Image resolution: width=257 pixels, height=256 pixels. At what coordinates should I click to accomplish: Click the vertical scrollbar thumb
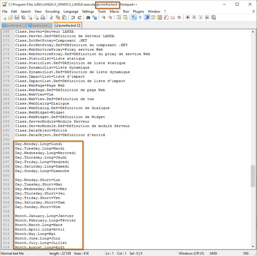click(x=253, y=176)
